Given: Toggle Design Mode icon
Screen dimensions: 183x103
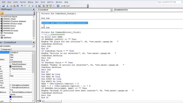Looking at the screenshot, I should 39,6.
